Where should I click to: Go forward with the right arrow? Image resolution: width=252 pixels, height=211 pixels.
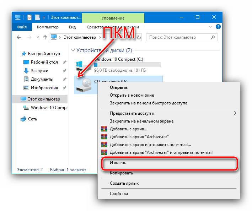[30, 37]
